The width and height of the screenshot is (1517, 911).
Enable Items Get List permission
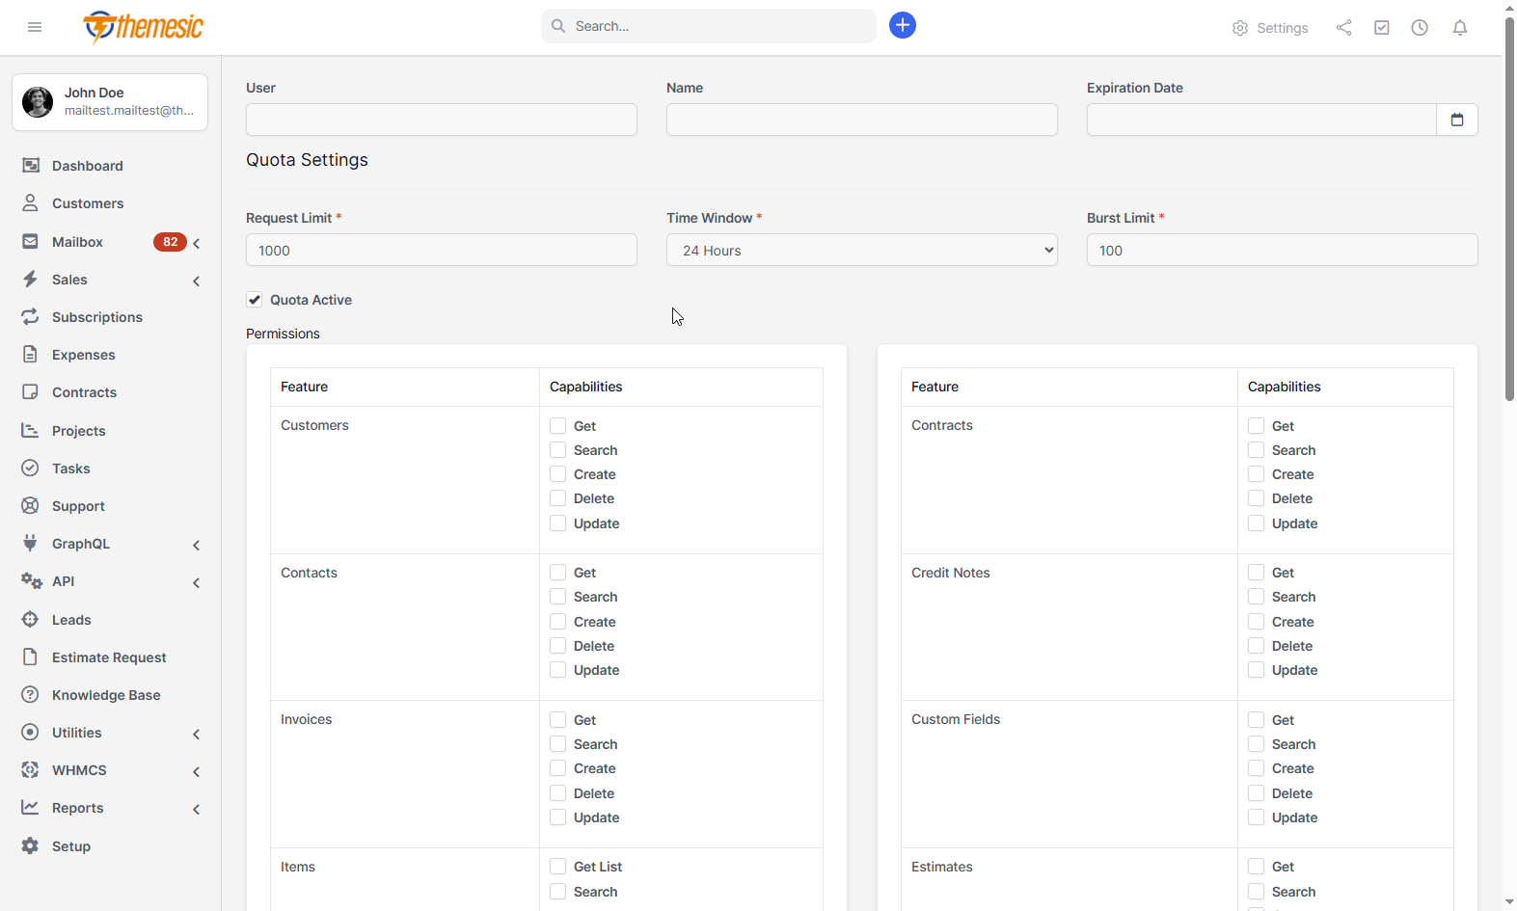(557, 867)
